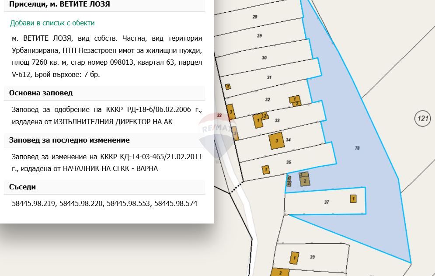Select parcel 30 on the cadastral map
435x276 pixels.
(264, 58)
